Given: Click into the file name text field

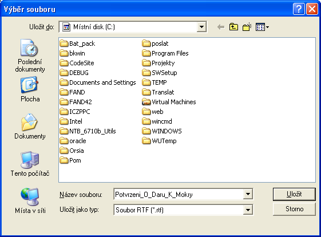Looking at the screenshot, I should pyautogui.click(x=179, y=194).
